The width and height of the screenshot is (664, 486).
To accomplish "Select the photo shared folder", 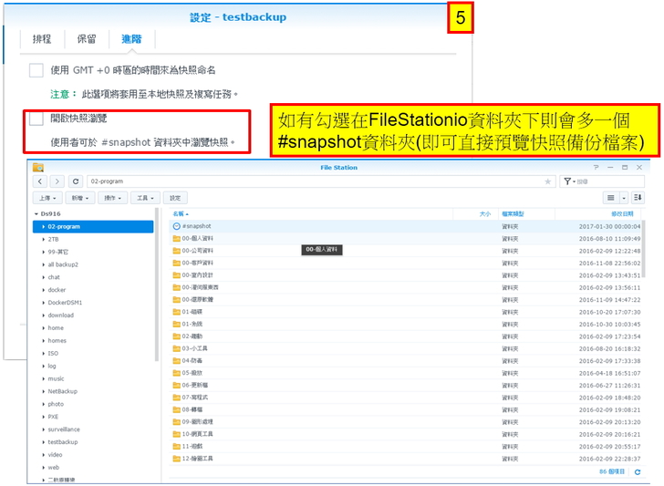I will coord(56,404).
